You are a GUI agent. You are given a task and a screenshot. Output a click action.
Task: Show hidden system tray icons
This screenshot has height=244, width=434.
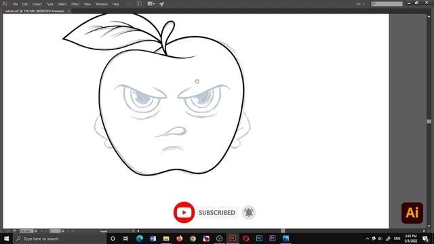pos(368,239)
